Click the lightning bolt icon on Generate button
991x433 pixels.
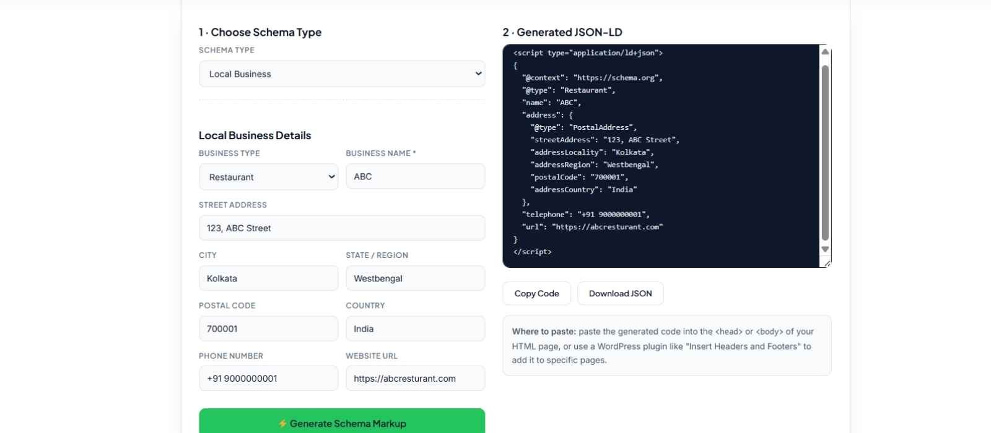pyautogui.click(x=282, y=424)
